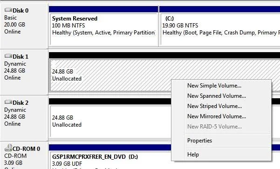Click 'Dynamic' text under Disk 2
280x169 pixels.
click(x=15, y=110)
